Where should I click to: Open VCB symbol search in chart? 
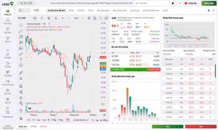[x=22, y=18]
